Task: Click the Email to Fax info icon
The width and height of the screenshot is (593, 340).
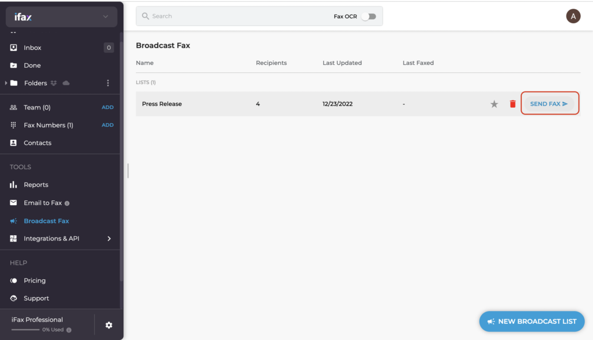Action: (x=67, y=203)
